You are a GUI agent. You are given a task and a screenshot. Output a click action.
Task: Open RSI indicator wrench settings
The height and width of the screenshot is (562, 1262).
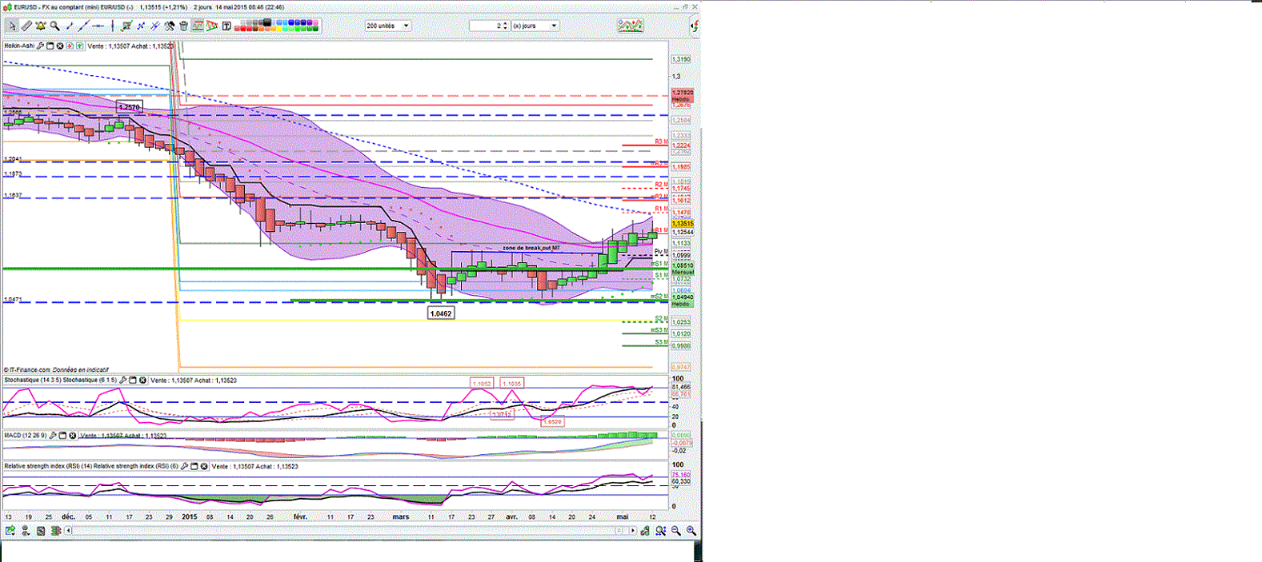point(184,466)
